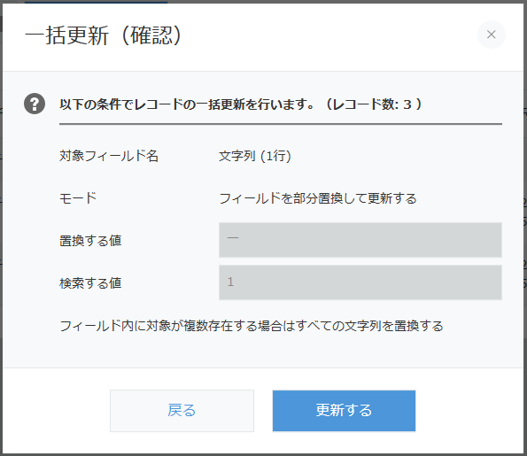
Task: Click the 文字列 (1行) field value
Action: pos(255,156)
